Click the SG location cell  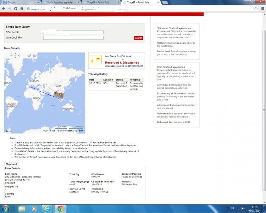pyautogui.click(x=105, y=83)
